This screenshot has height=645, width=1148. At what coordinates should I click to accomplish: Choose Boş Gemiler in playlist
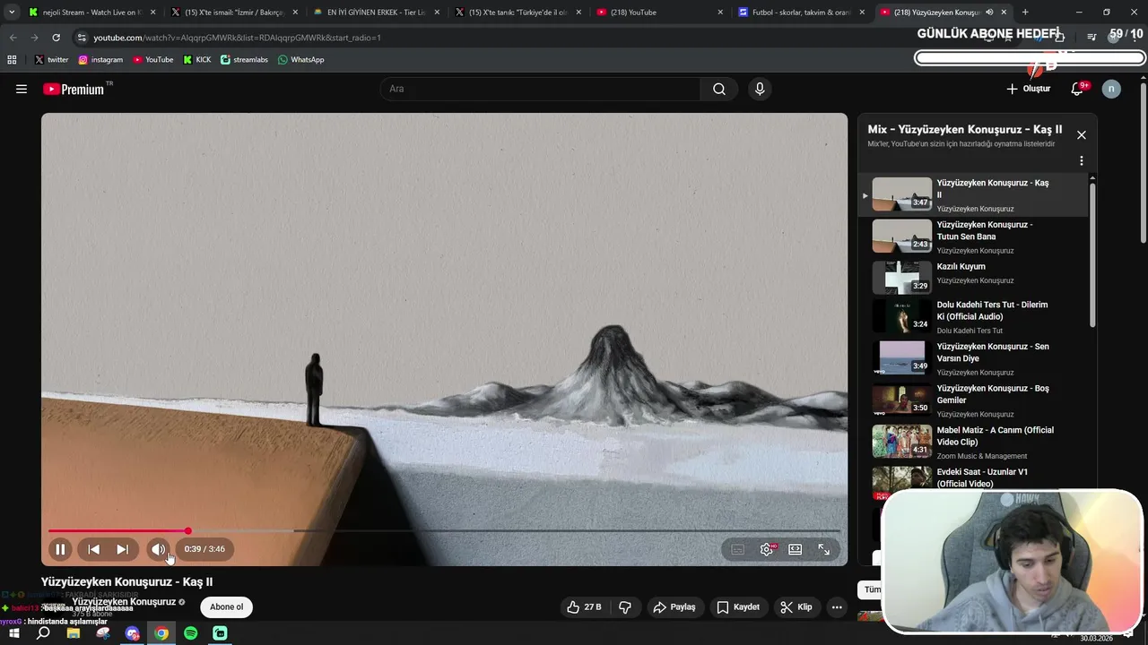tap(972, 400)
